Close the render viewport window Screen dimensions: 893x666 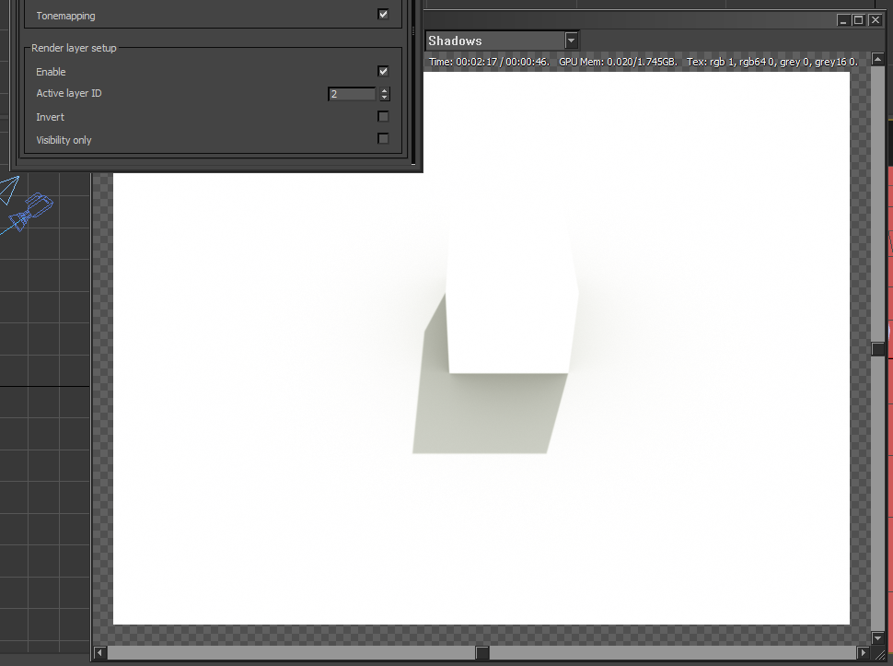[x=876, y=20]
